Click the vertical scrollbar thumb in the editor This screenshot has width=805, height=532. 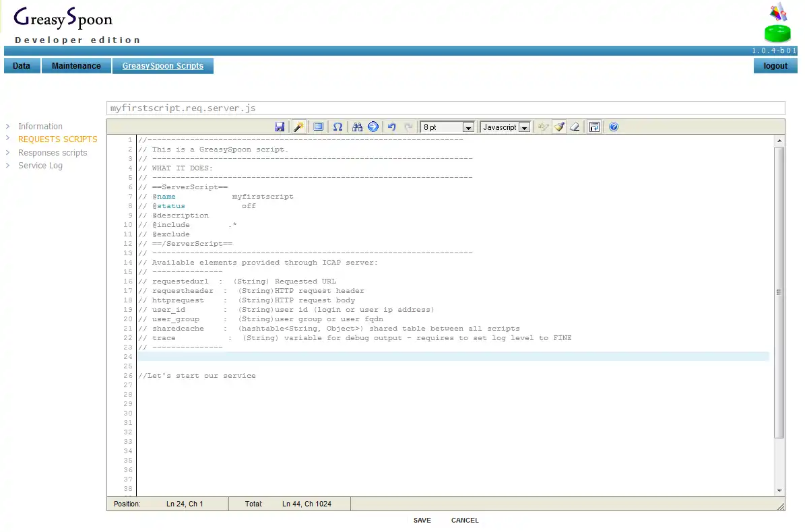[x=779, y=292]
